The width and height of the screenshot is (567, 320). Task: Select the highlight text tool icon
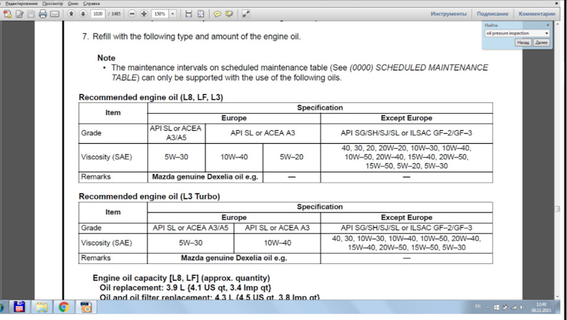pyautogui.click(x=229, y=14)
